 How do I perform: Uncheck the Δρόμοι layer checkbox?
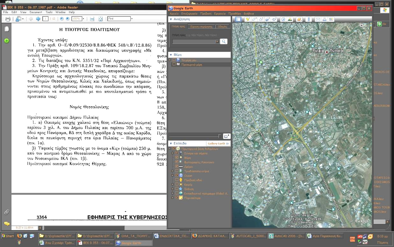click(x=177, y=167)
